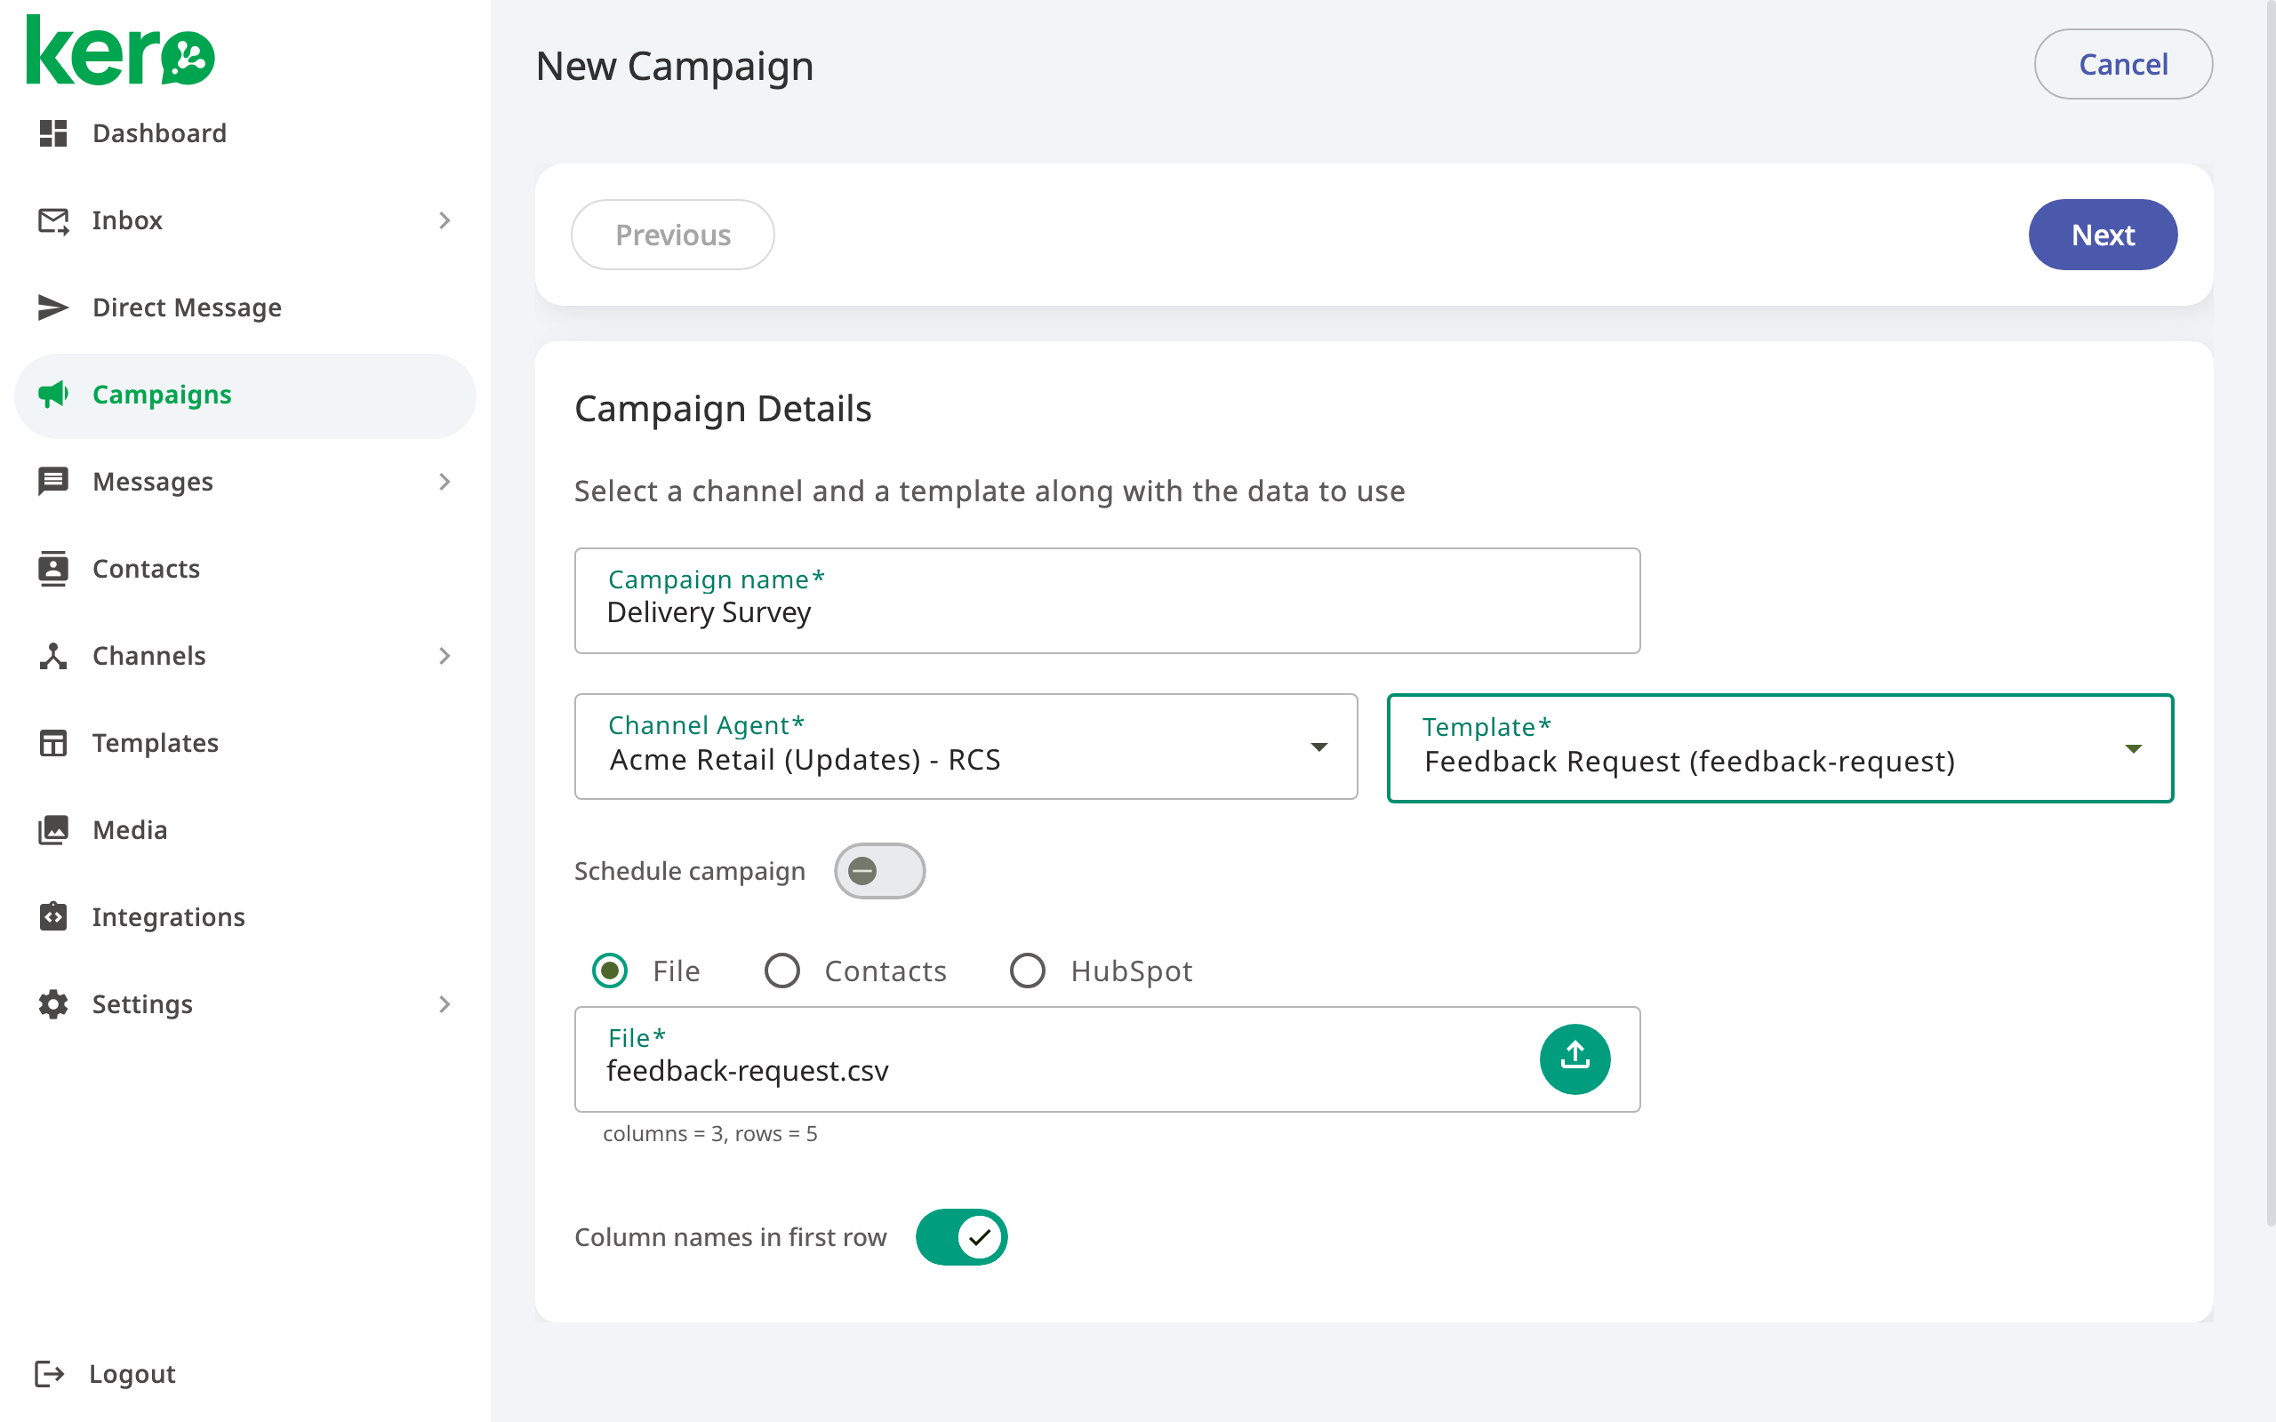Enable the Schedule campaign switch
The height and width of the screenshot is (1422, 2276).
tap(879, 871)
